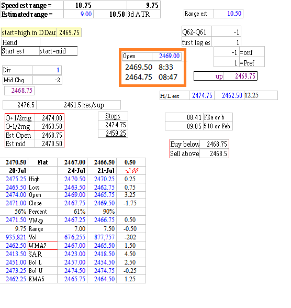Click the start=high in DDau cell
291x308 pixels.
pos(29,32)
